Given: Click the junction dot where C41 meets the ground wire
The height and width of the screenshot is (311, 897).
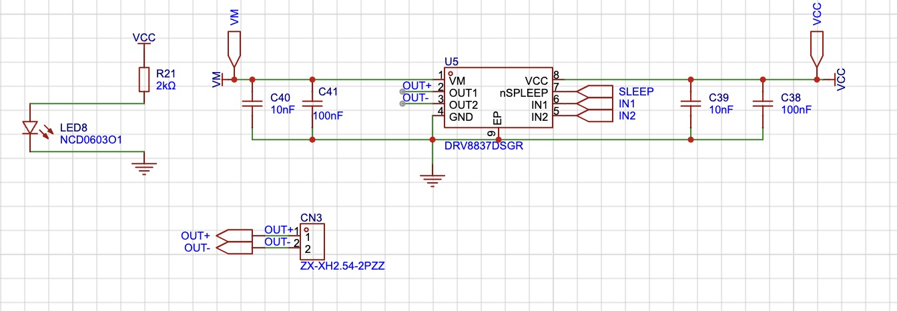Looking at the screenshot, I should coord(312,139).
